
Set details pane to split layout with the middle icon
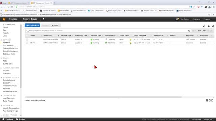pos(209,100)
